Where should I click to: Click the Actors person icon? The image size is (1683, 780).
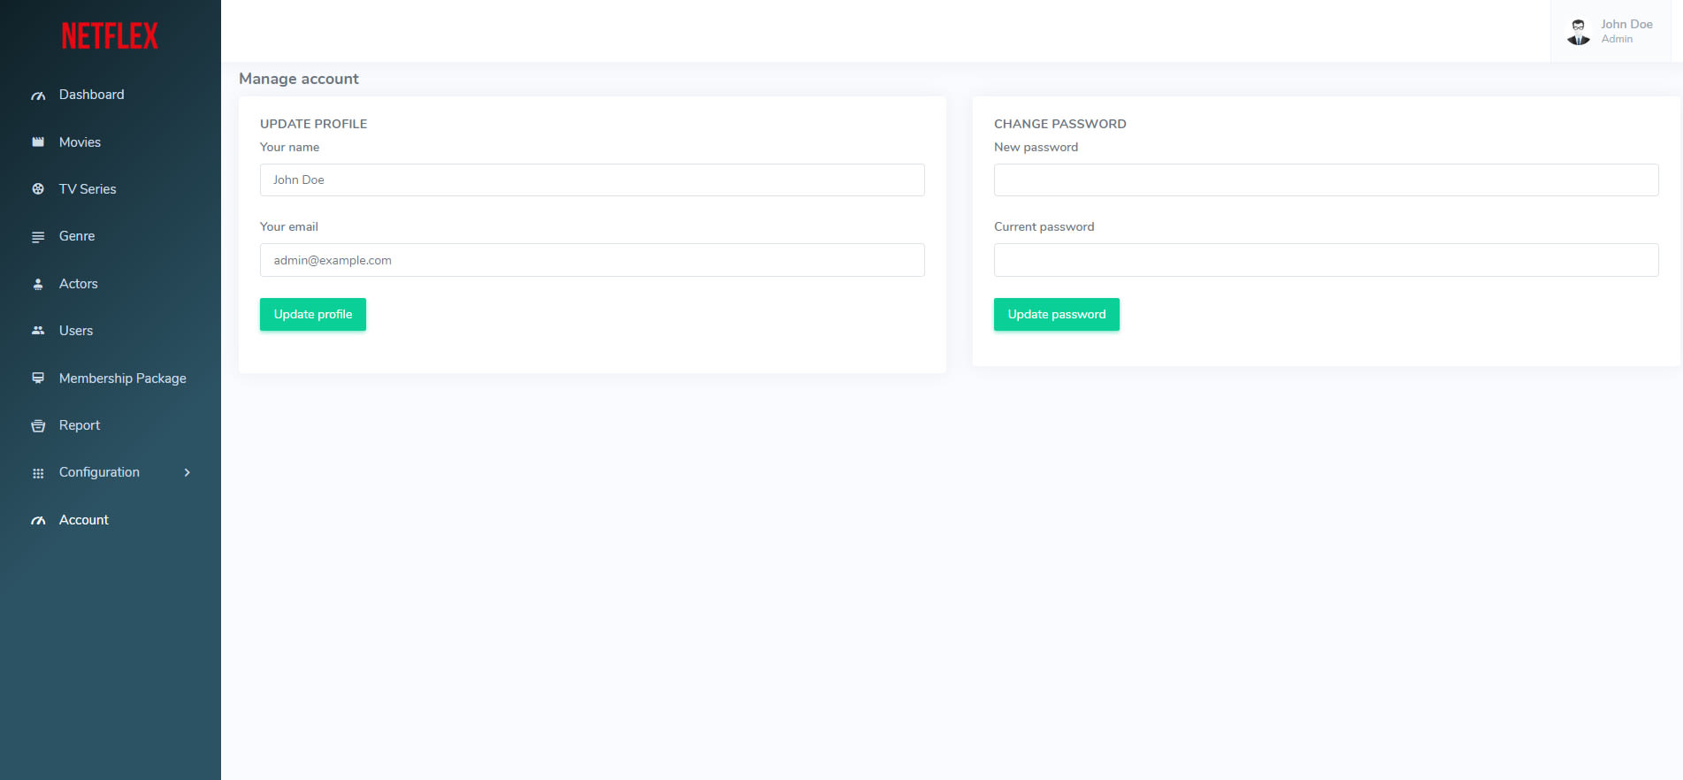coord(38,284)
